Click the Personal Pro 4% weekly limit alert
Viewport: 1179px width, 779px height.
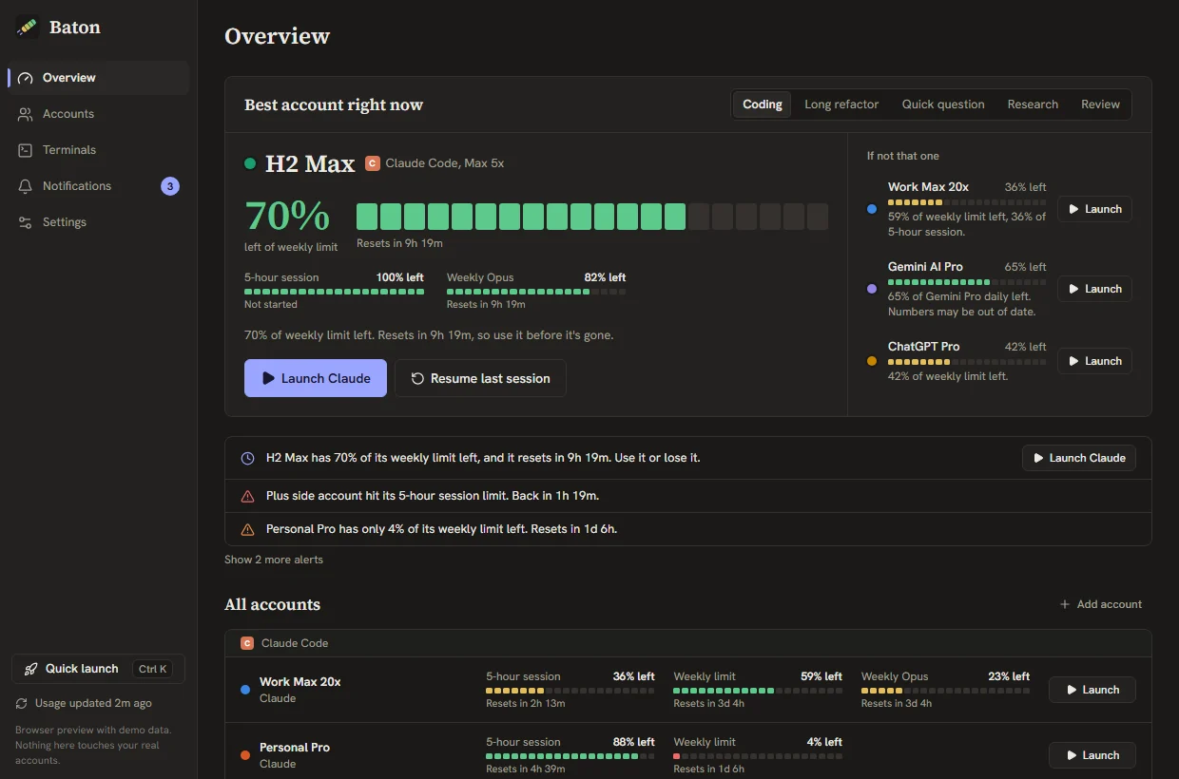tap(687, 529)
